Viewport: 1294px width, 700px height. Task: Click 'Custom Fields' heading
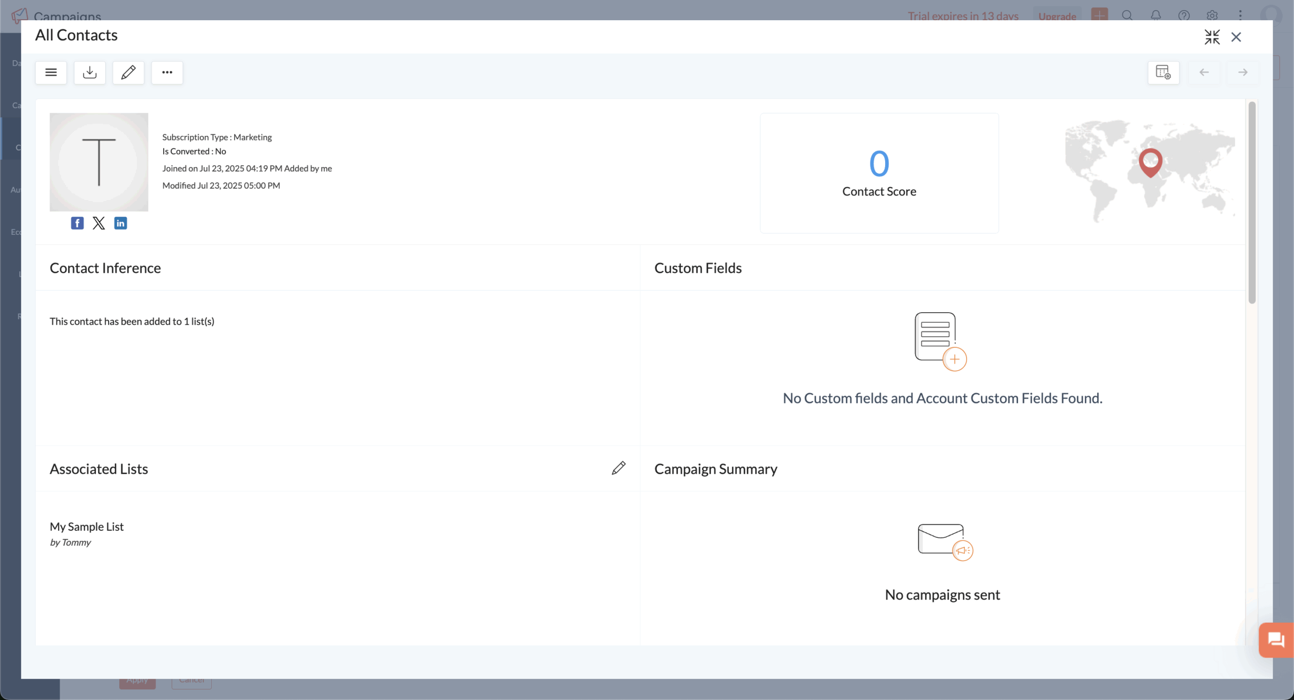(698, 268)
